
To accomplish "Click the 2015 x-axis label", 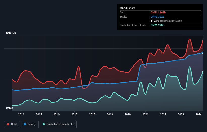I will [x=39, y=114].
